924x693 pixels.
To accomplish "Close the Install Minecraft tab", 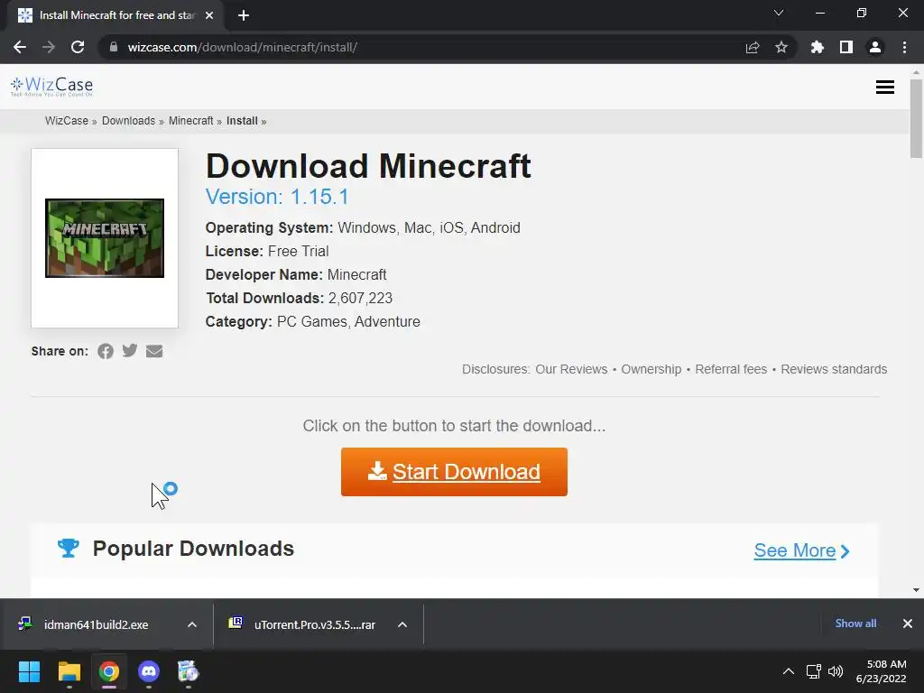I will tap(209, 15).
